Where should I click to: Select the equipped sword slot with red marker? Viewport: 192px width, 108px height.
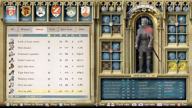pos(116,46)
